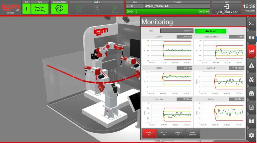Open the settings gear sidebar icon

click(x=251, y=135)
